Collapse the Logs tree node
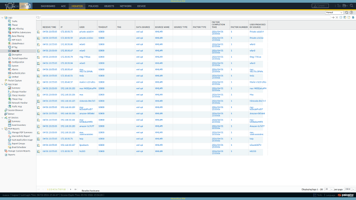The width and height of the screenshot is (356, 200). (x=3, y=18)
